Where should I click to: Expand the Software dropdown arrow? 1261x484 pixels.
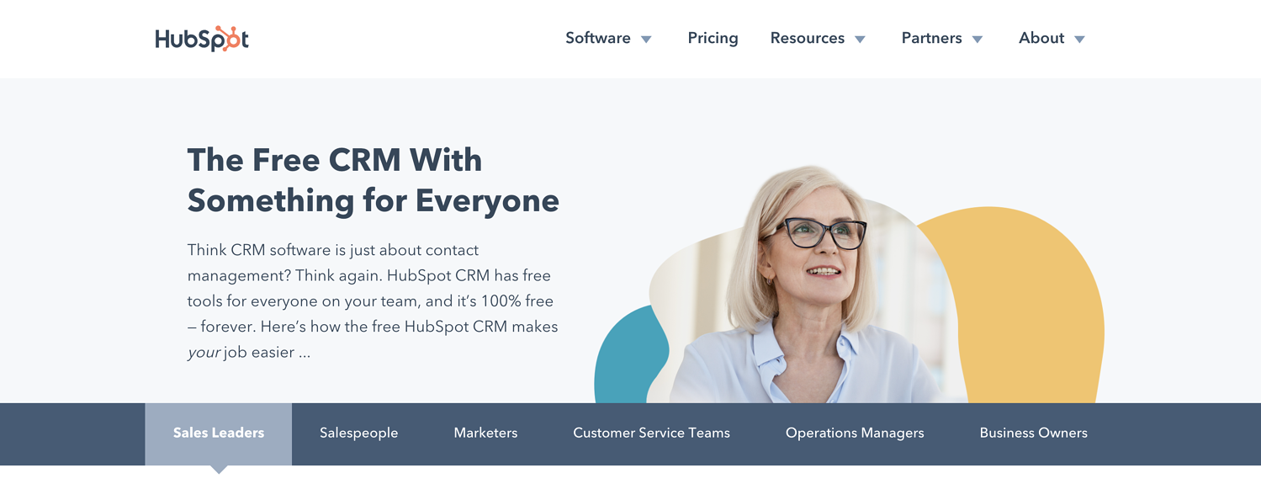[646, 40]
